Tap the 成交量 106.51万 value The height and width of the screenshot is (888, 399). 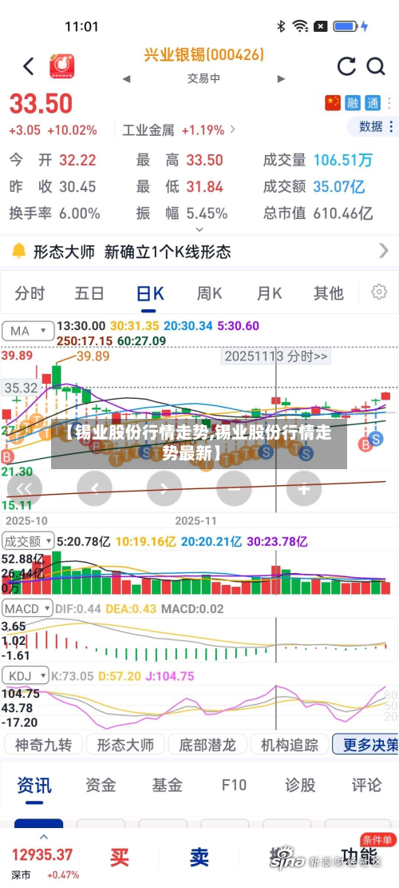(343, 161)
